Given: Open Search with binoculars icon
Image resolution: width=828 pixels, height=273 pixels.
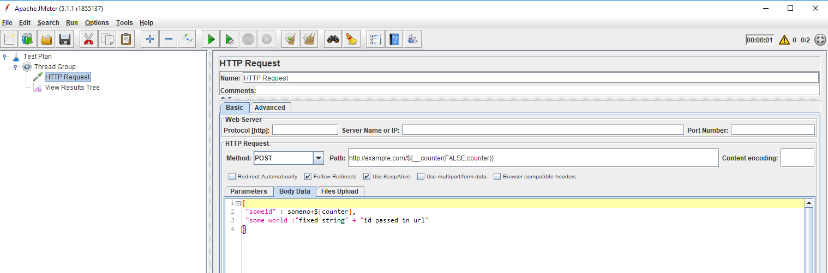Looking at the screenshot, I should pyautogui.click(x=333, y=39).
